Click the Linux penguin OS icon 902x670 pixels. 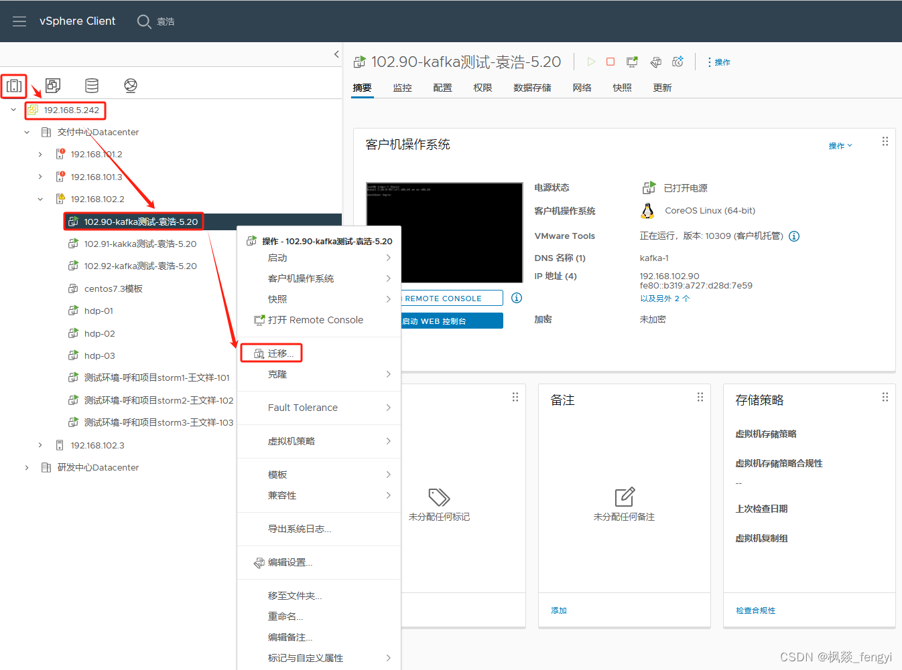pos(647,211)
